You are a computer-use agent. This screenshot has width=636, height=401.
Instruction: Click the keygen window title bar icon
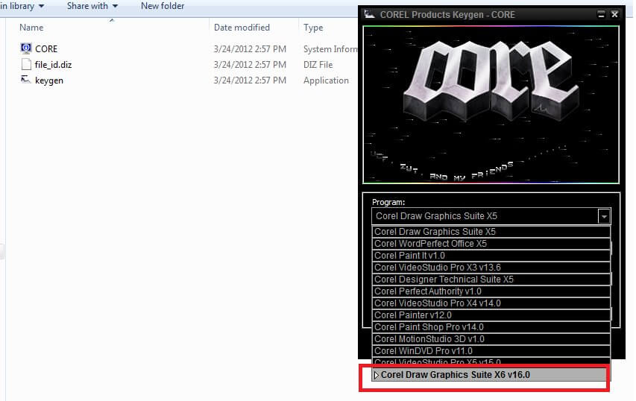tap(369, 14)
